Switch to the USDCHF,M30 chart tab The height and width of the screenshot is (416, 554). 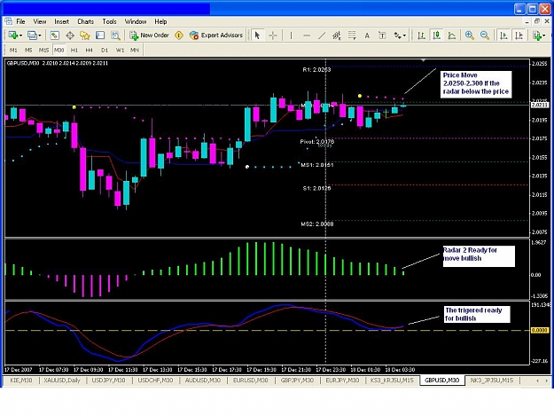(155, 381)
